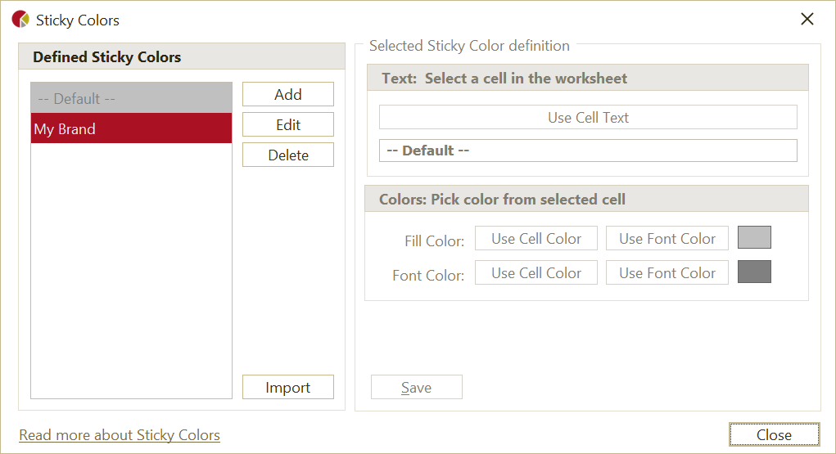Click the Use Cell Text button

(588, 117)
